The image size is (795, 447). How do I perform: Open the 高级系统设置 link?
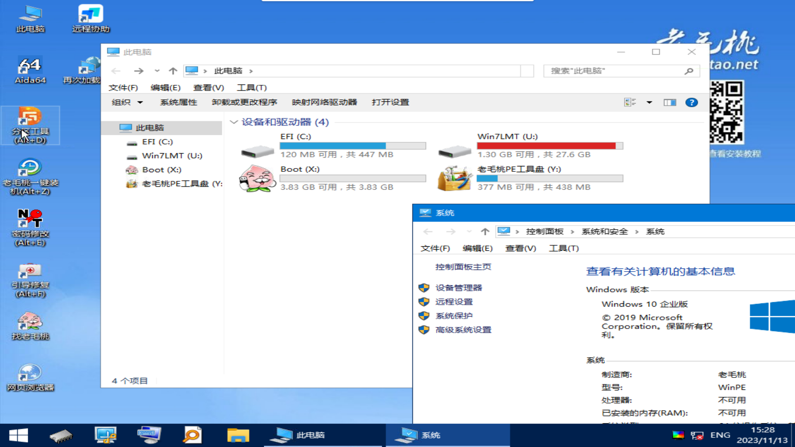tap(463, 330)
